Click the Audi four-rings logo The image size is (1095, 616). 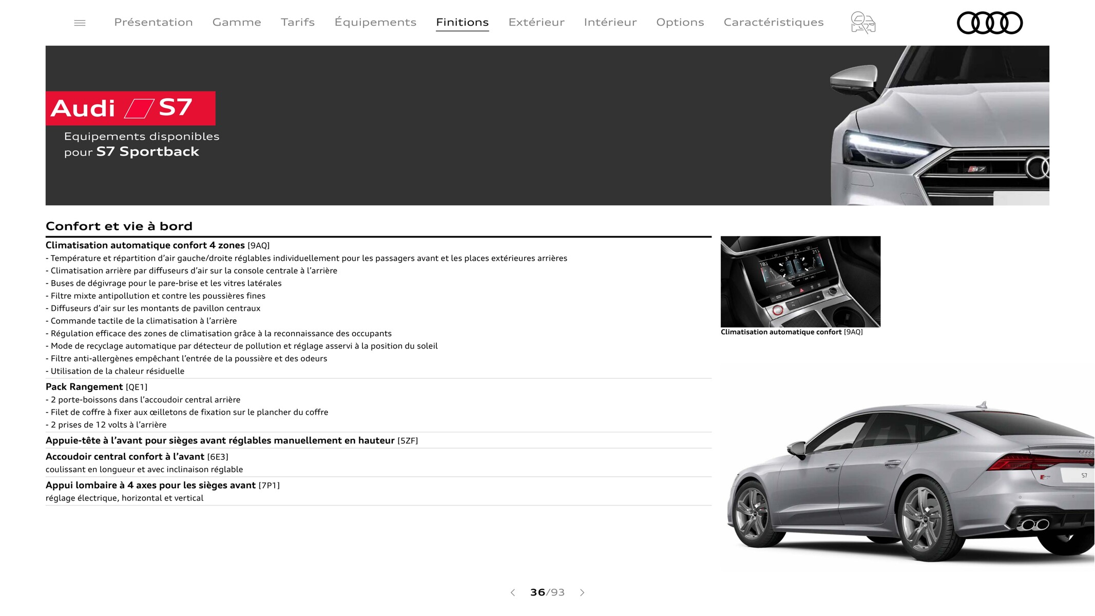click(x=990, y=23)
